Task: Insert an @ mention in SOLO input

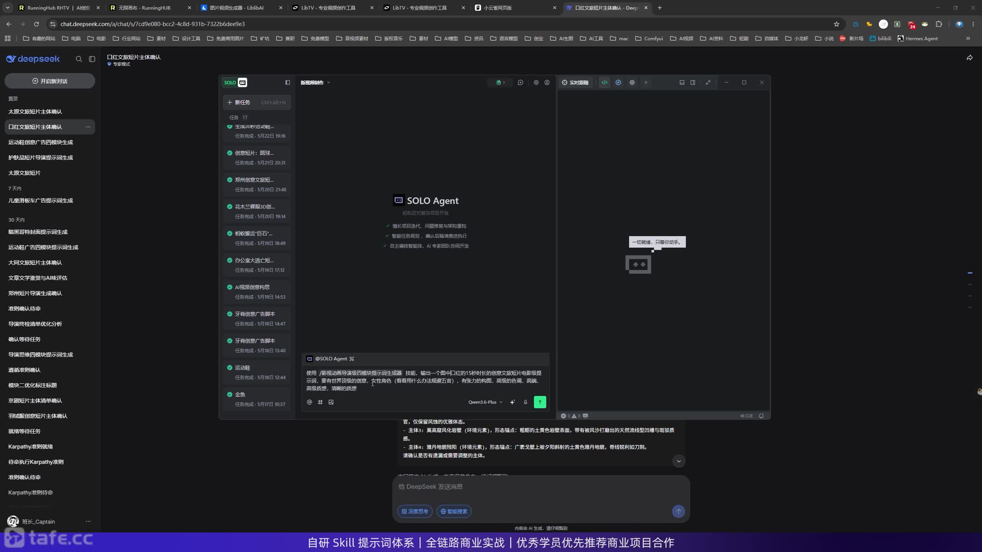Action: point(310,402)
